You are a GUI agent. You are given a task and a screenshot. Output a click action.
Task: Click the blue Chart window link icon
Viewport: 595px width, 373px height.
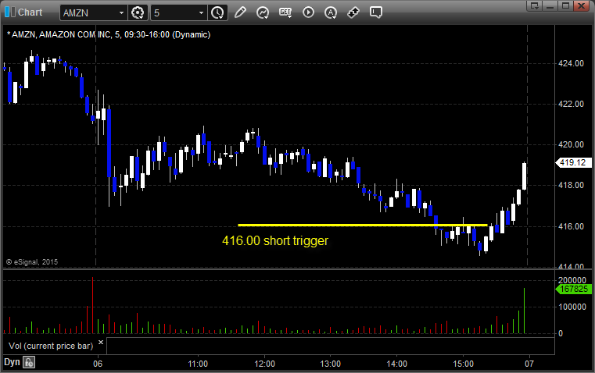pos(9,12)
